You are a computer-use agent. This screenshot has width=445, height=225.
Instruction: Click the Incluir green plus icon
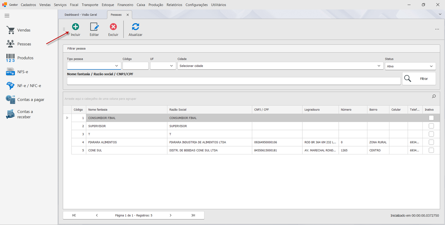tap(75, 27)
